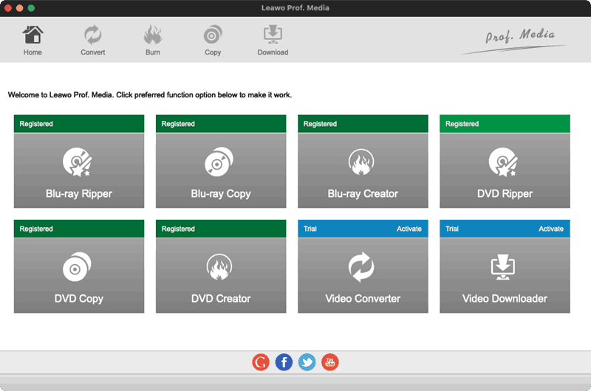Click Registered banner above Blu-ray Creator

[363, 124]
